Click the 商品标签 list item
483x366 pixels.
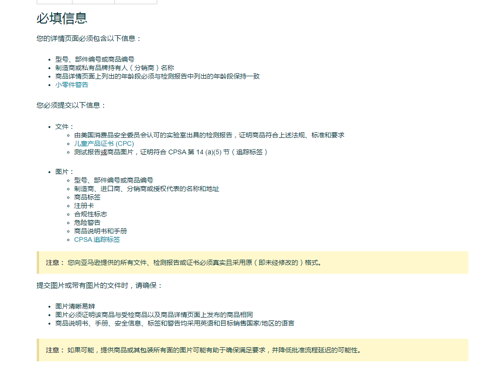coord(87,197)
